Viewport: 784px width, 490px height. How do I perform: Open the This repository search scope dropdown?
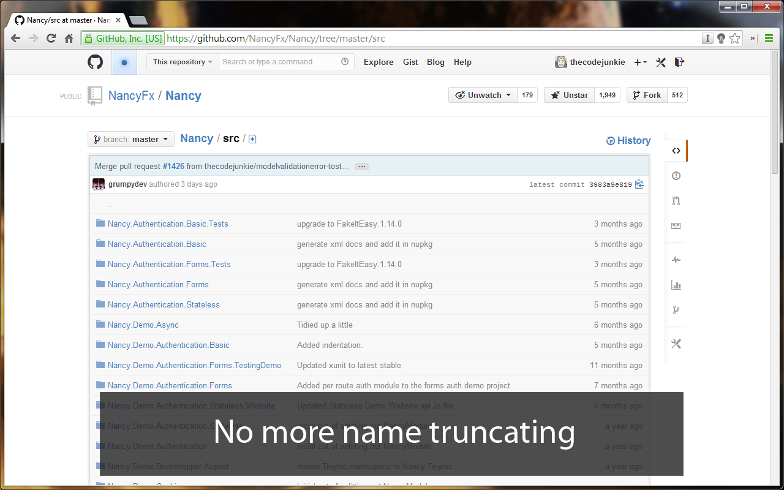pyautogui.click(x=183, y=62)
